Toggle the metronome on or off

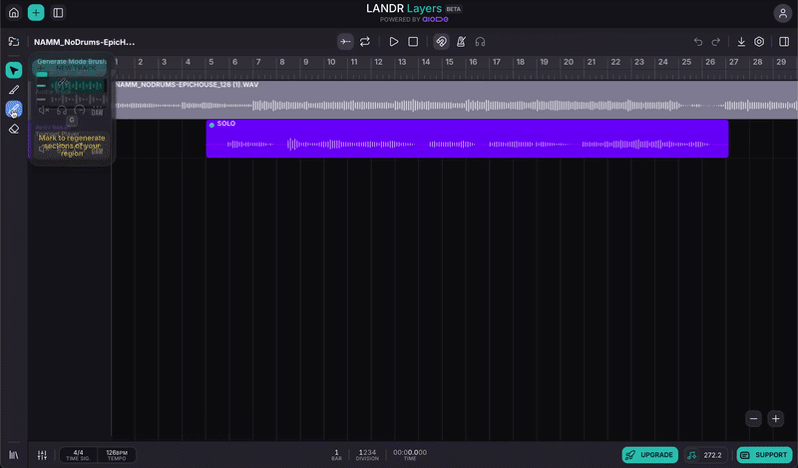pos(461,42)
